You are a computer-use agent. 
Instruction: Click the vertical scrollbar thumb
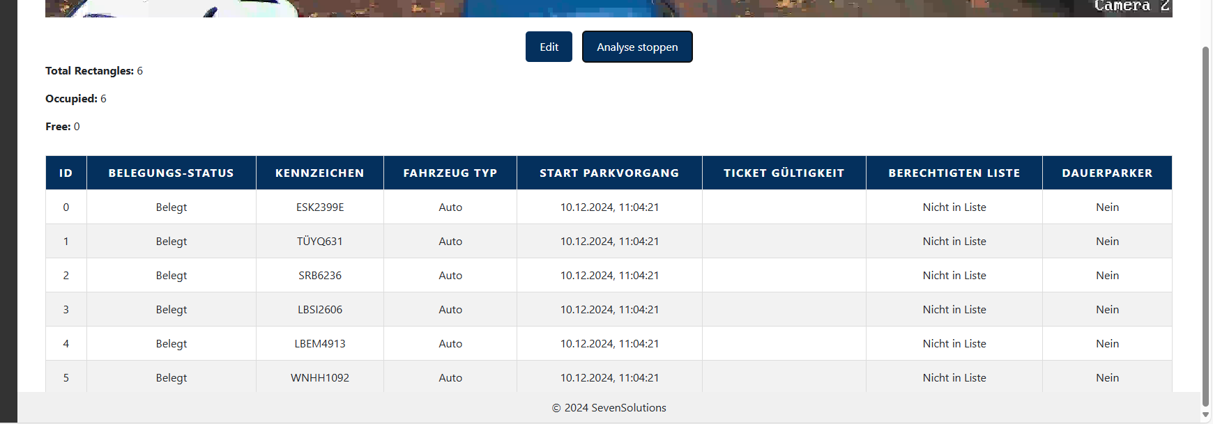pyautogui.click(x=1205, y=223)
